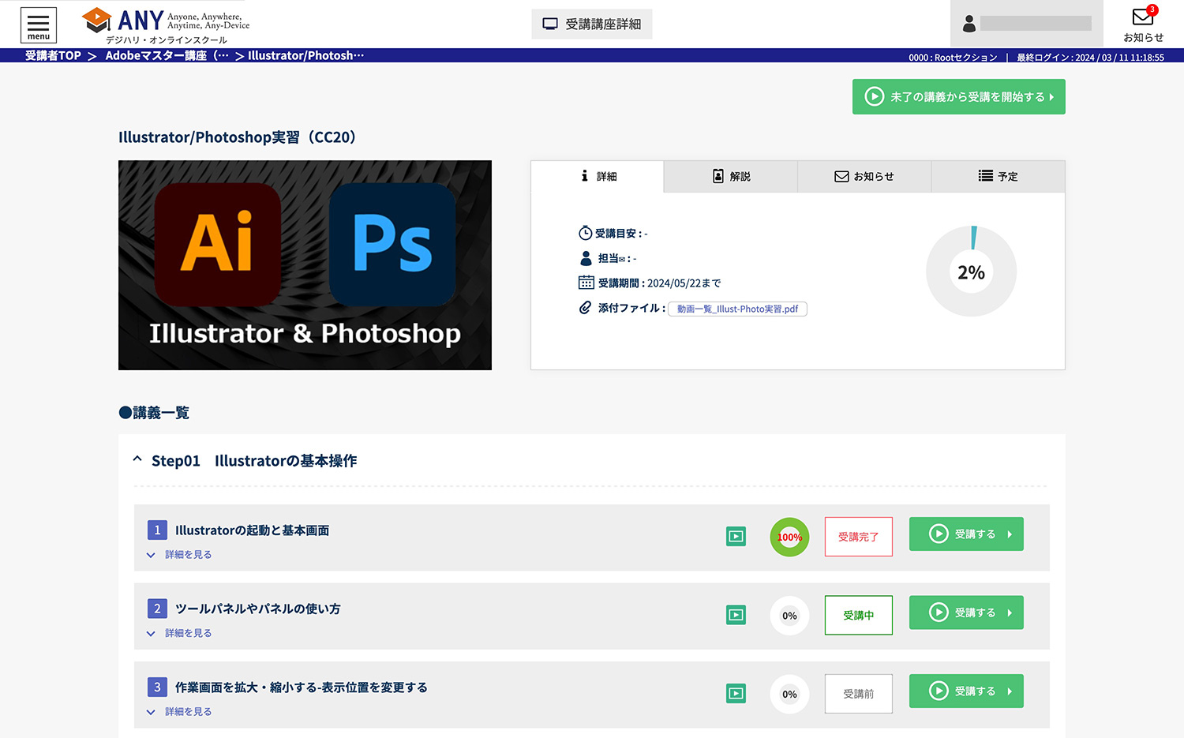Click Illustrator/Photosh… breadcrumb item
Screen dimensions: 1184x738
point(306,55)
